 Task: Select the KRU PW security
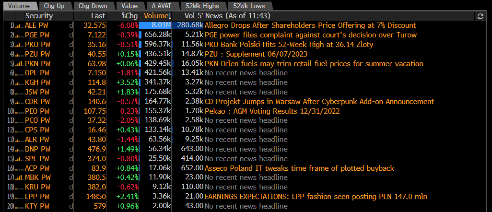(x=37, y=187)
